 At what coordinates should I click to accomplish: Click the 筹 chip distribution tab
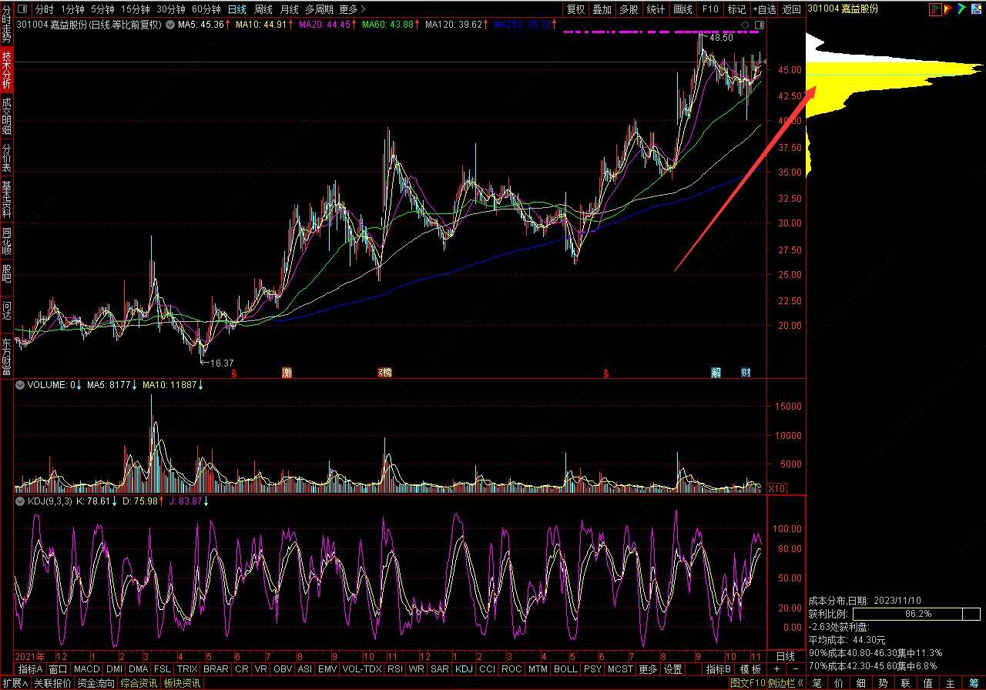(974, 683)
